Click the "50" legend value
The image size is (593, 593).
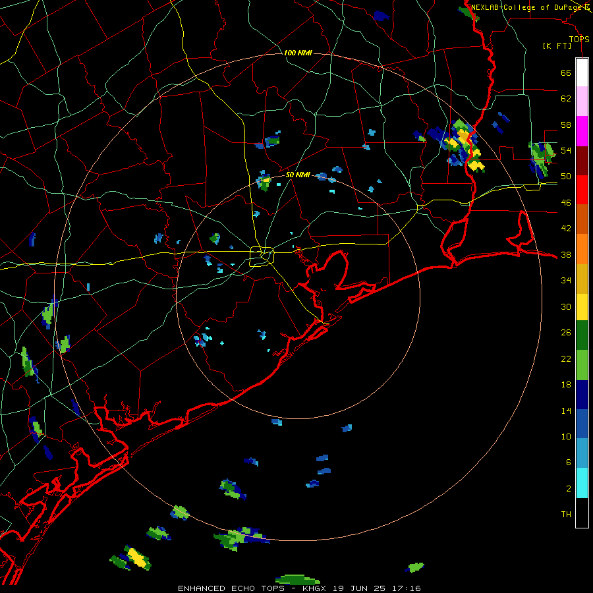(566, 177)
